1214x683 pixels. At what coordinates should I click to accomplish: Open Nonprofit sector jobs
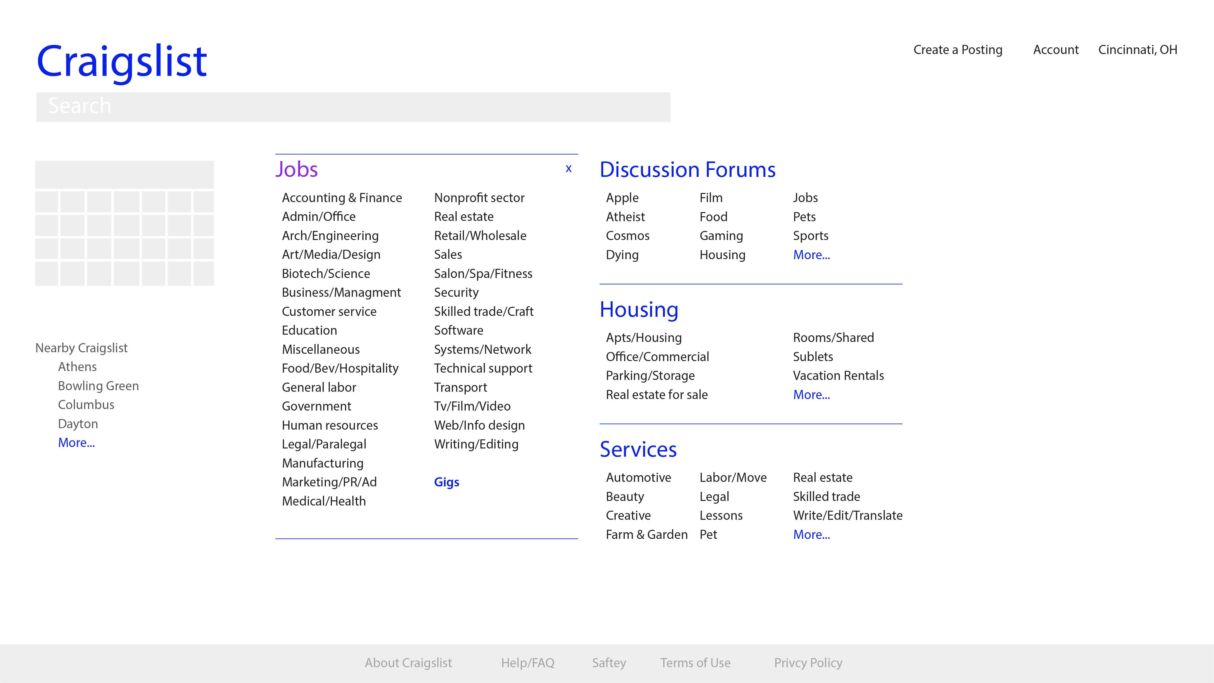[479, 198]
